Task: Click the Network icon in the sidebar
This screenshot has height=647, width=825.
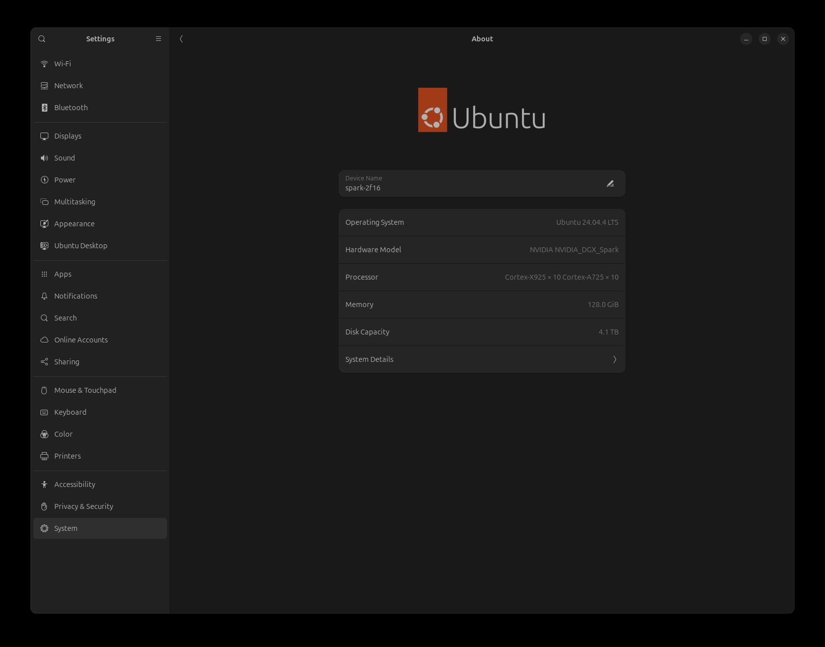Action: coord(44,86)
